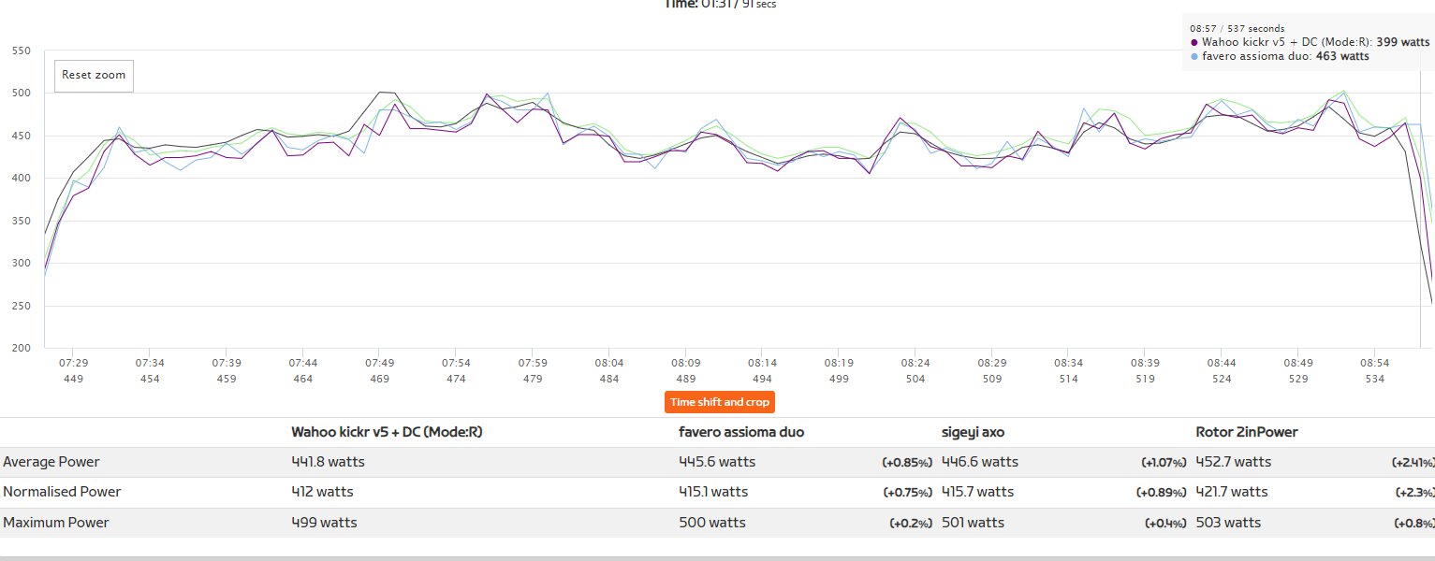1435x561 pixels.
Task: Click the +0.75% difference value
Action: pos(908,493)
